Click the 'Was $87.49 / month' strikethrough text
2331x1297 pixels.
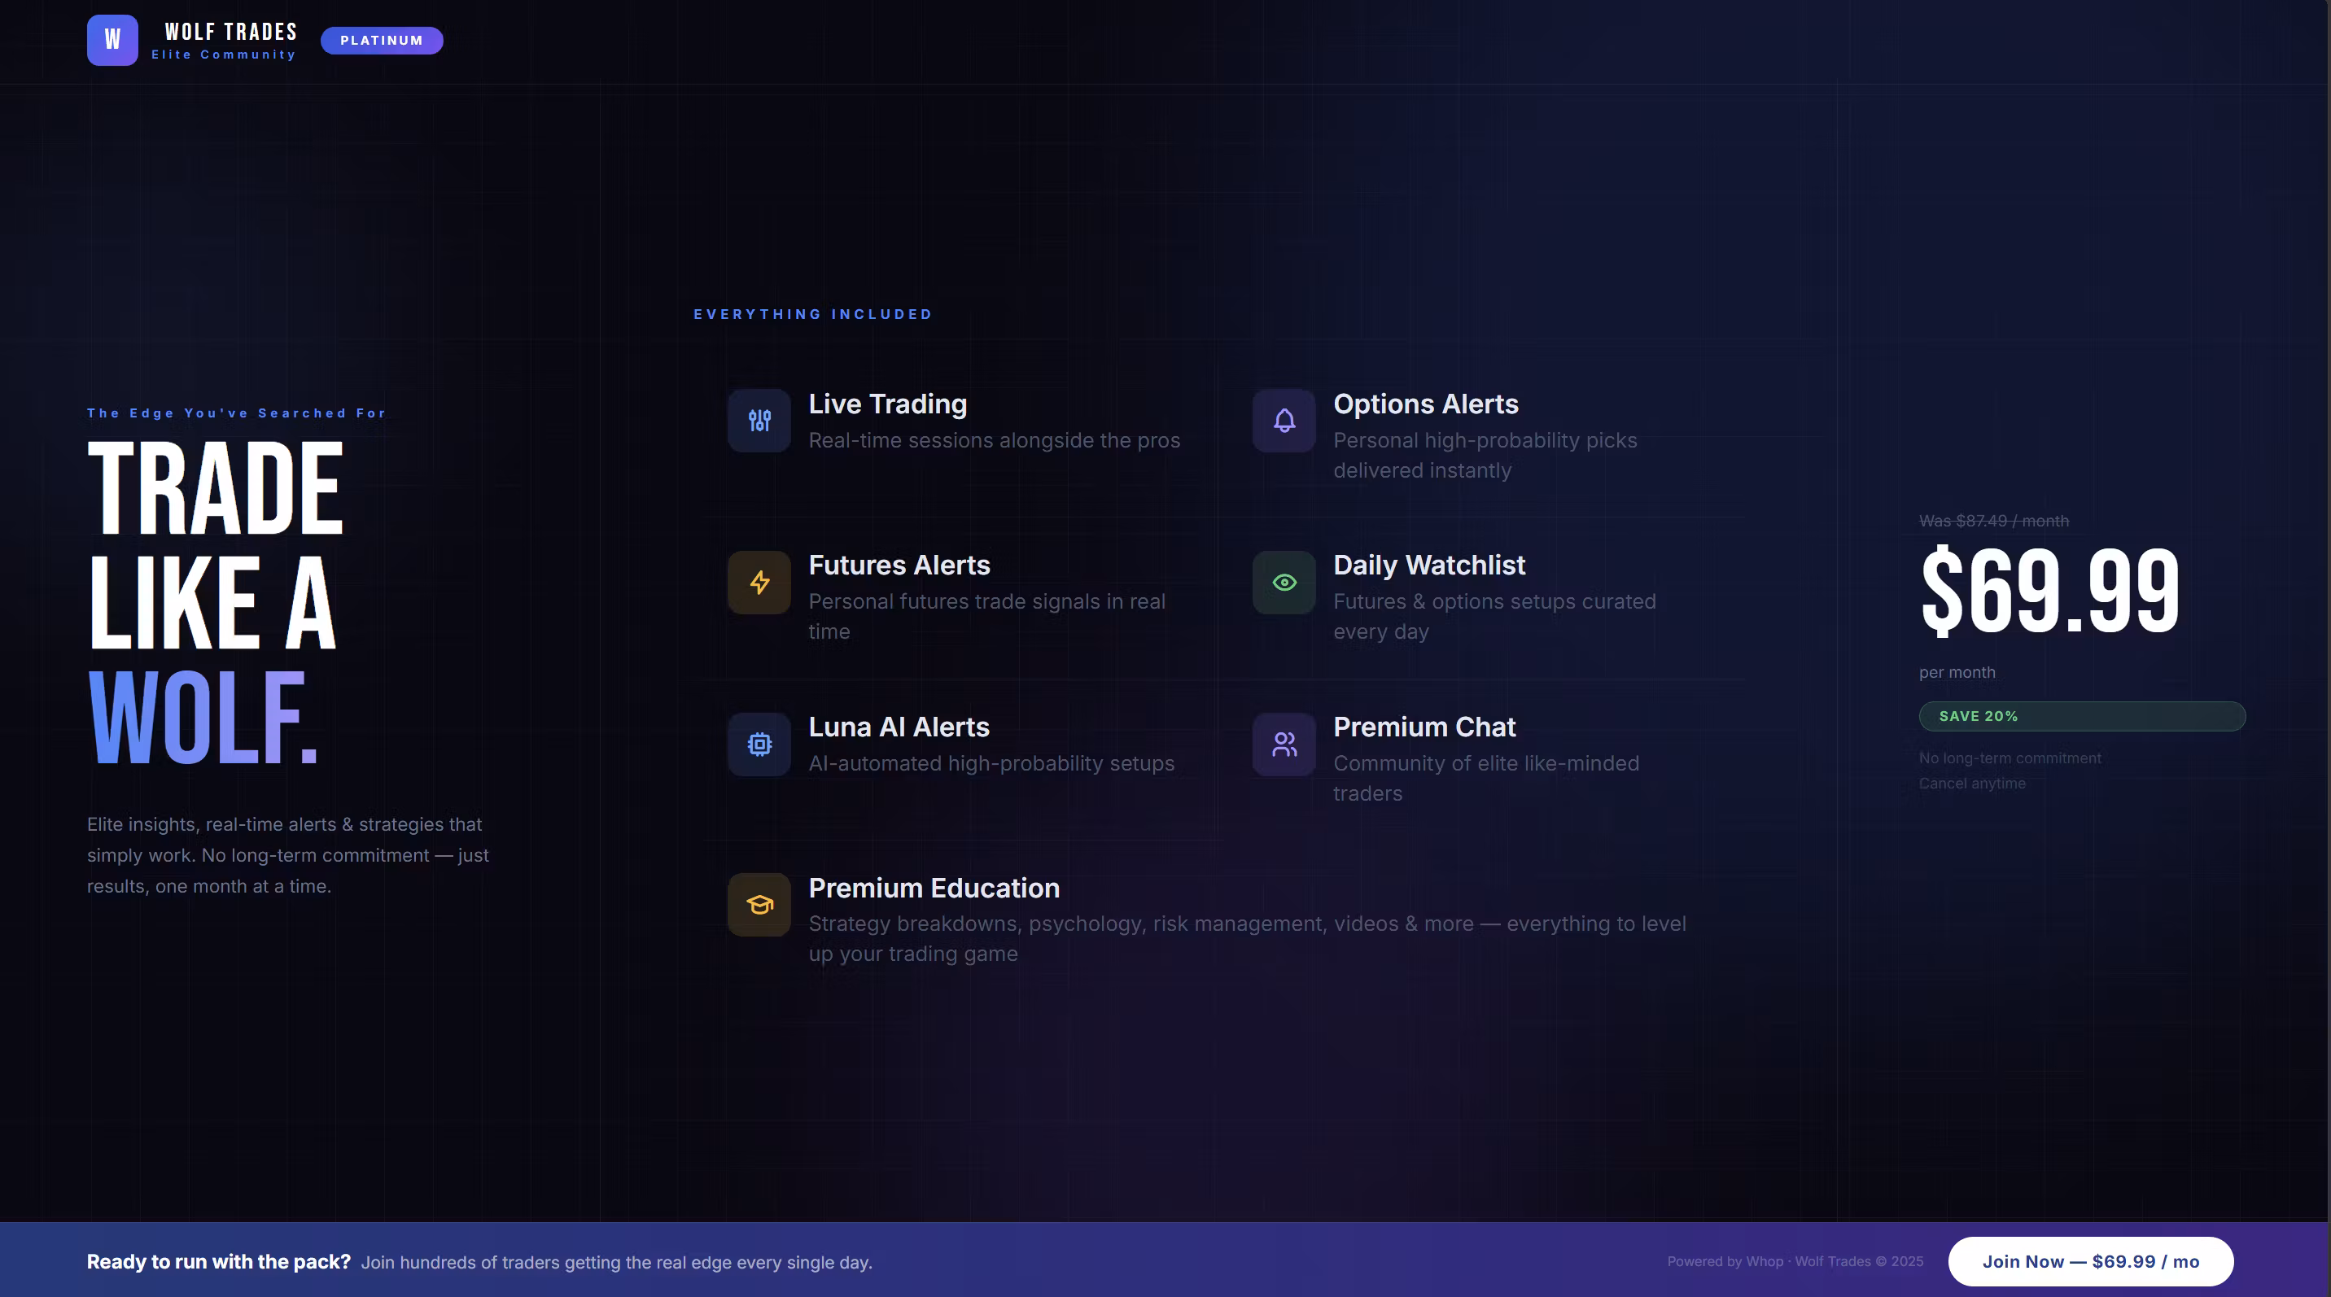pyautogui.click(x=1994, y=521)
